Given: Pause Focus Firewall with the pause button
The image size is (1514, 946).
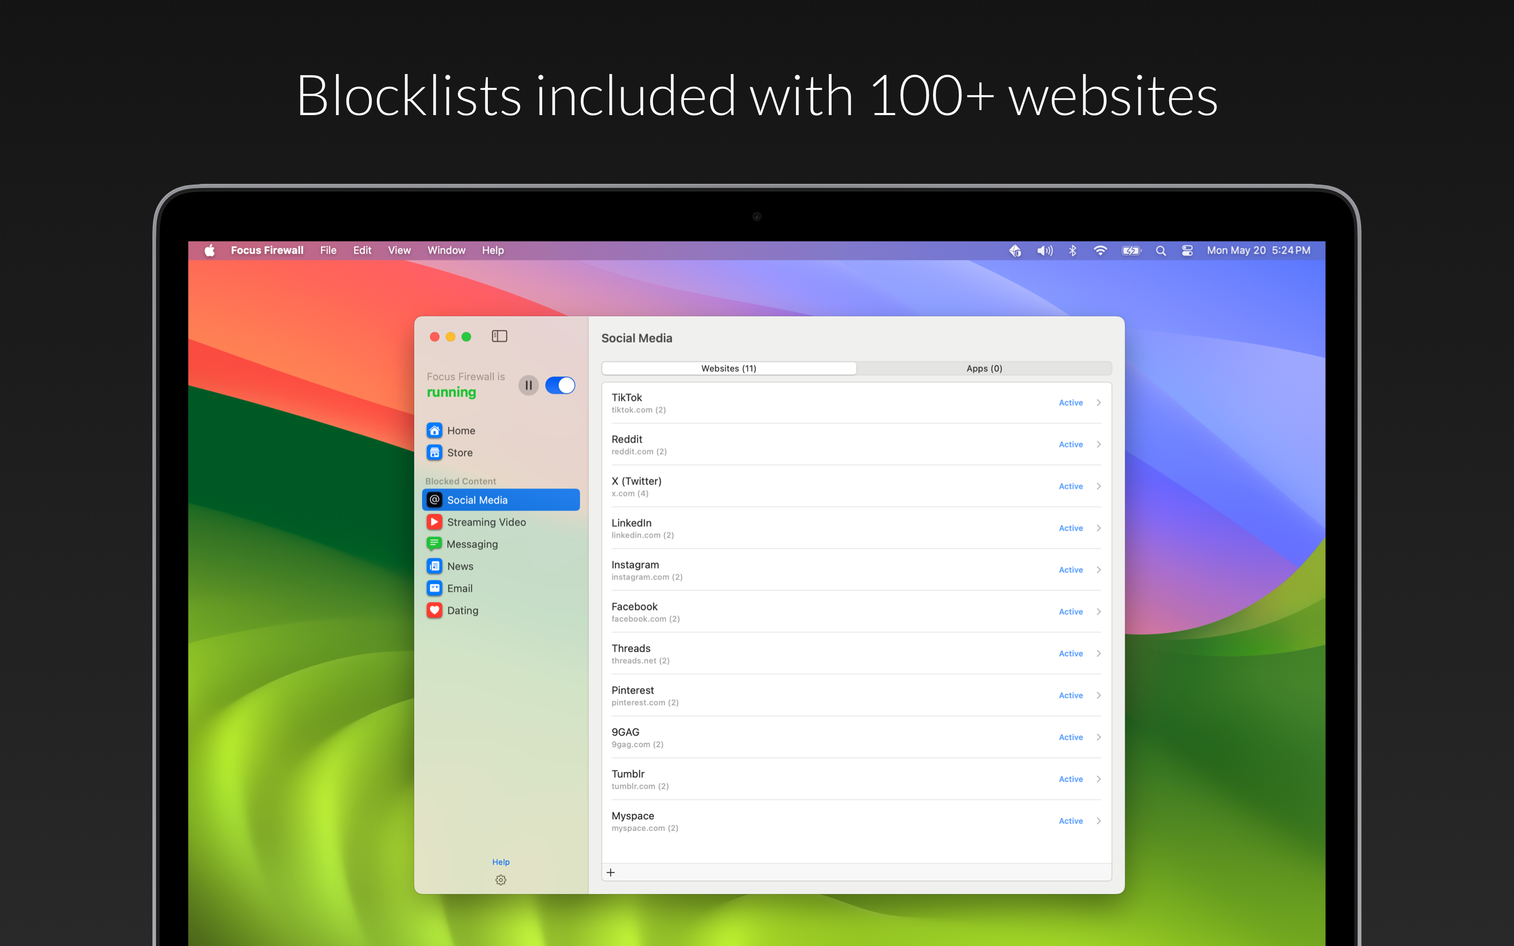Looking at the screenshot, I should 529,385.
